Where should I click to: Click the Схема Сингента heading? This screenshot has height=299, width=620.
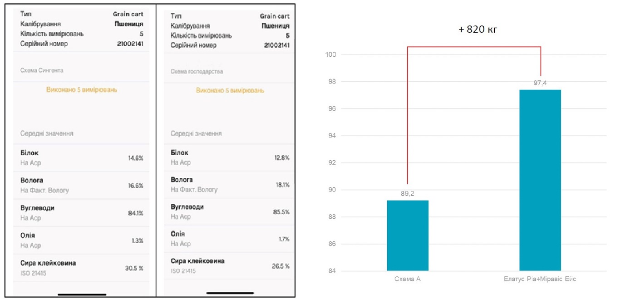click(42, 71)
